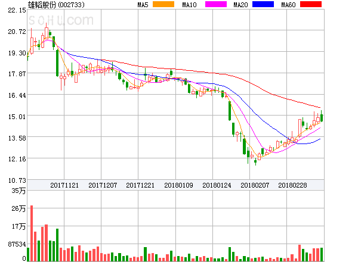Click the 13.58 price axis label
358x262 pixels.
point(17,138)
